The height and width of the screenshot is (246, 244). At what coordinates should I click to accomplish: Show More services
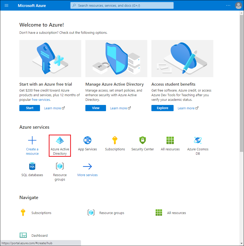pos(87,175)
